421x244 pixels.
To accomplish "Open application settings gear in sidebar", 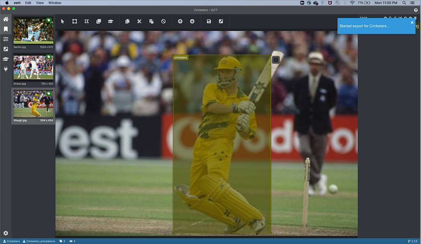I will [6, 233].
